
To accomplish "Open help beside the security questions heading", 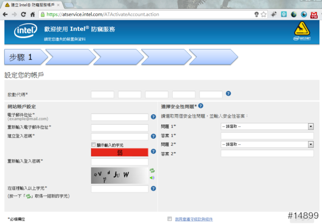I will (x=201, y=106).
